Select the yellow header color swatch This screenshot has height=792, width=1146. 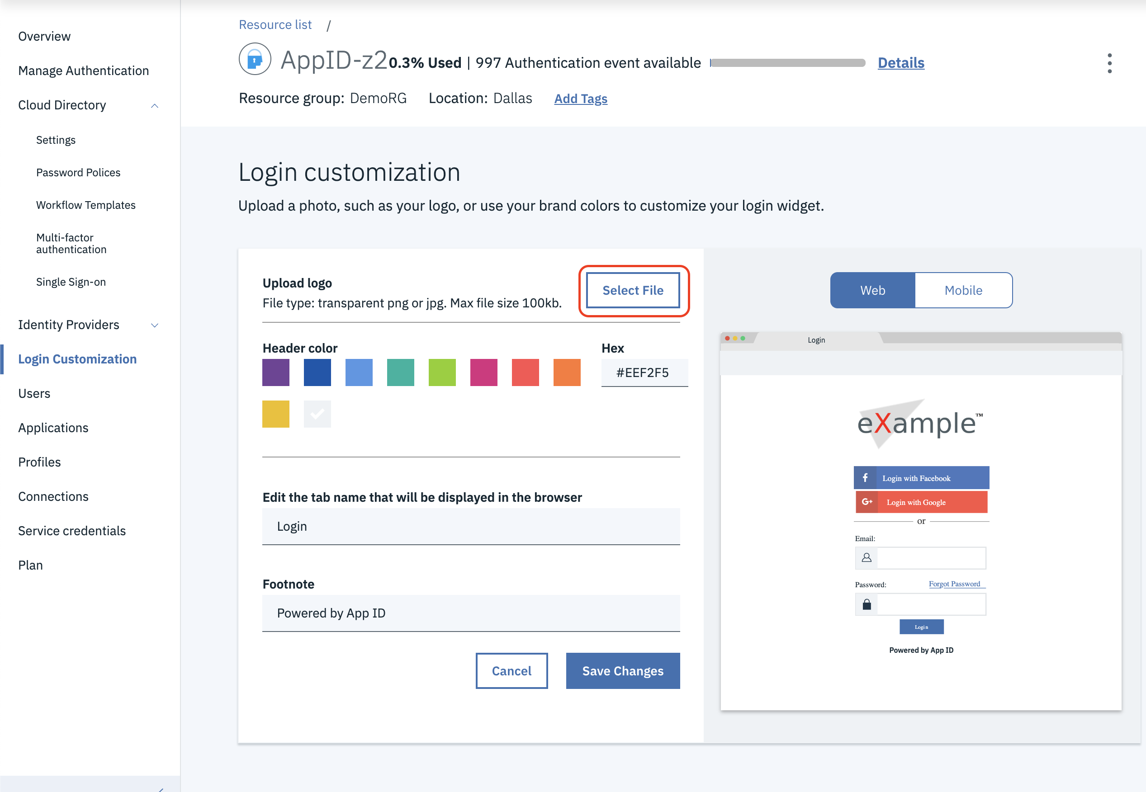[x=276, y=414]
